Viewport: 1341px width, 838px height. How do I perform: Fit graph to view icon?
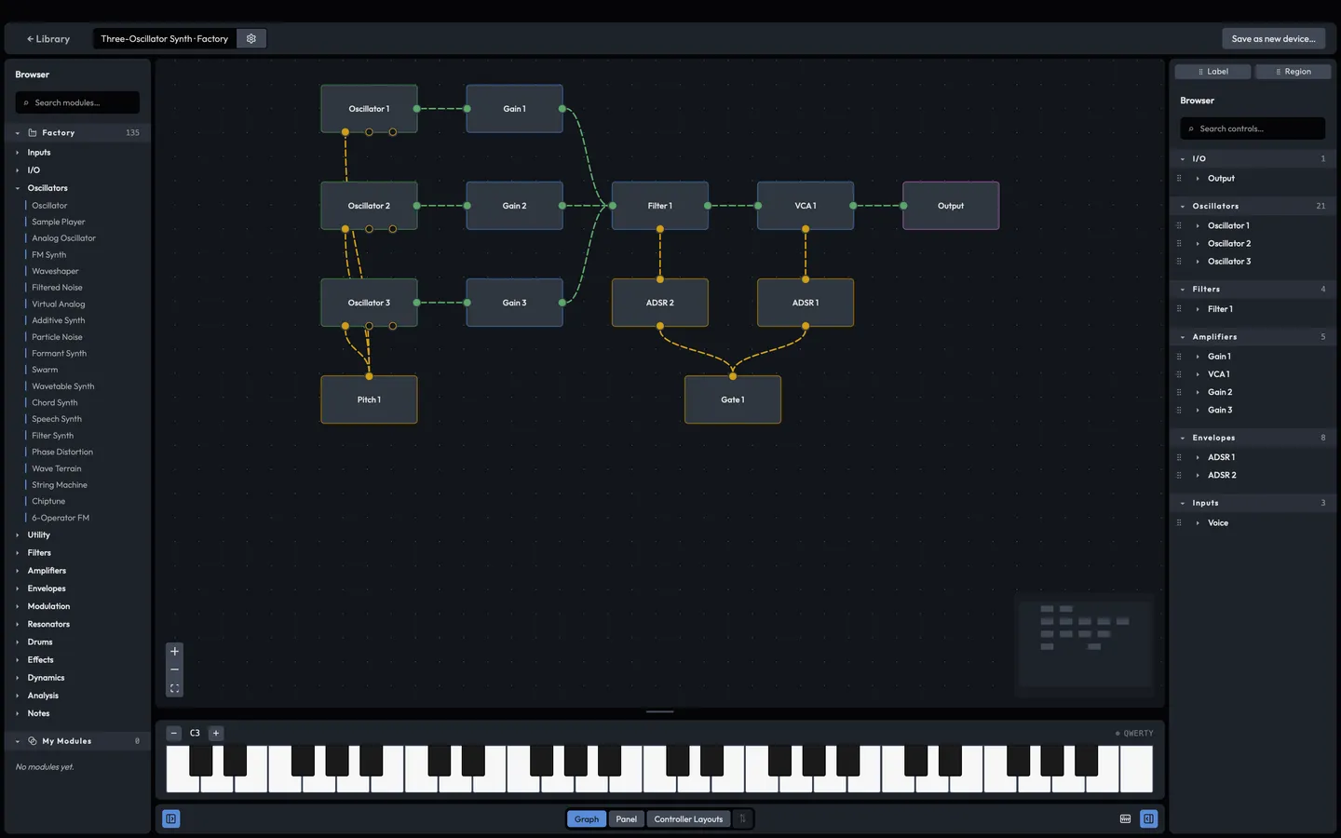tap(174, 689)
